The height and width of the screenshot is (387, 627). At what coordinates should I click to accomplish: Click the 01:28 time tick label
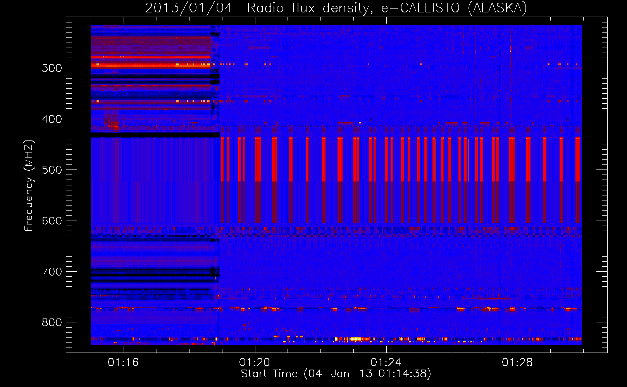pos(517,362)
